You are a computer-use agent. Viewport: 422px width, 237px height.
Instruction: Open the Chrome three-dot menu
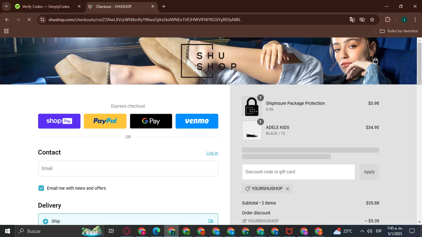(415, 20)
